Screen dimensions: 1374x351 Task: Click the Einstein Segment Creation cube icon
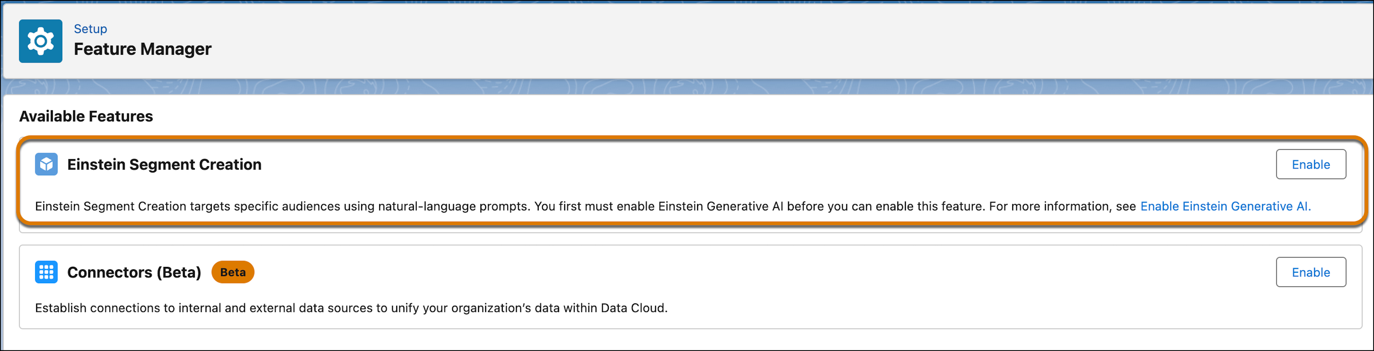(x=46, y=164)
